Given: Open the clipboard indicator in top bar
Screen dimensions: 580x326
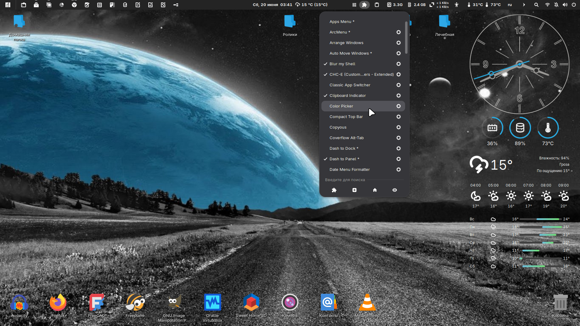Looking at the screenshot, I should click(x=377, y=5).
